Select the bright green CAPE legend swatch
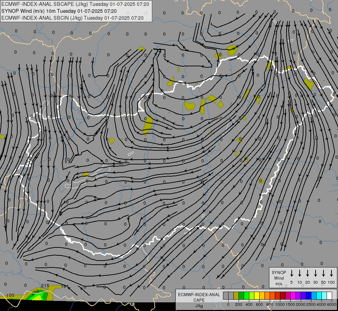 tap(247, 295)
